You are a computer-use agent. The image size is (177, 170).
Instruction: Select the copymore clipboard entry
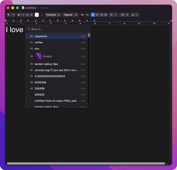click(57, 36)
